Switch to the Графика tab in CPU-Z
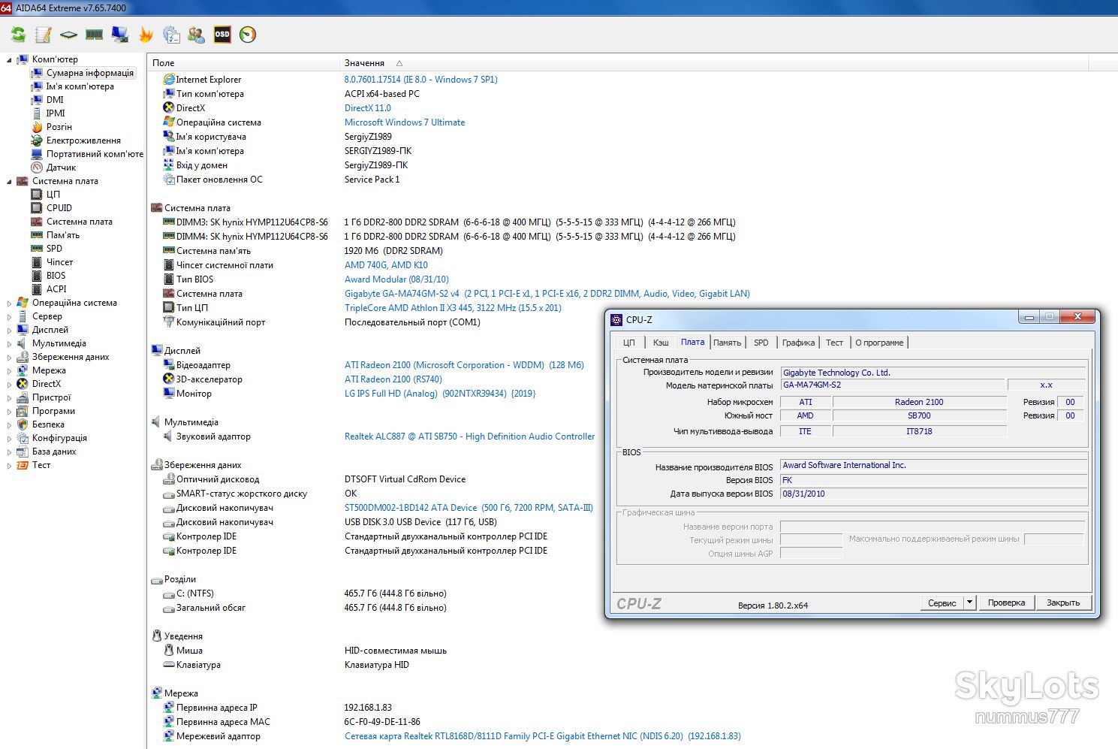Viewport: 1118px width, 749px height. (798, 343)
